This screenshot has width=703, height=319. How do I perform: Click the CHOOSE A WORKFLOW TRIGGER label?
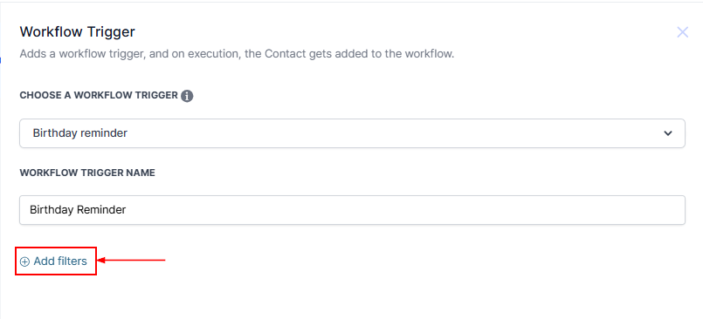[x=99, y=96]
